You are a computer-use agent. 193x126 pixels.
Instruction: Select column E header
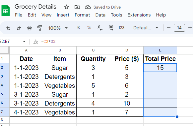(160, 50)
